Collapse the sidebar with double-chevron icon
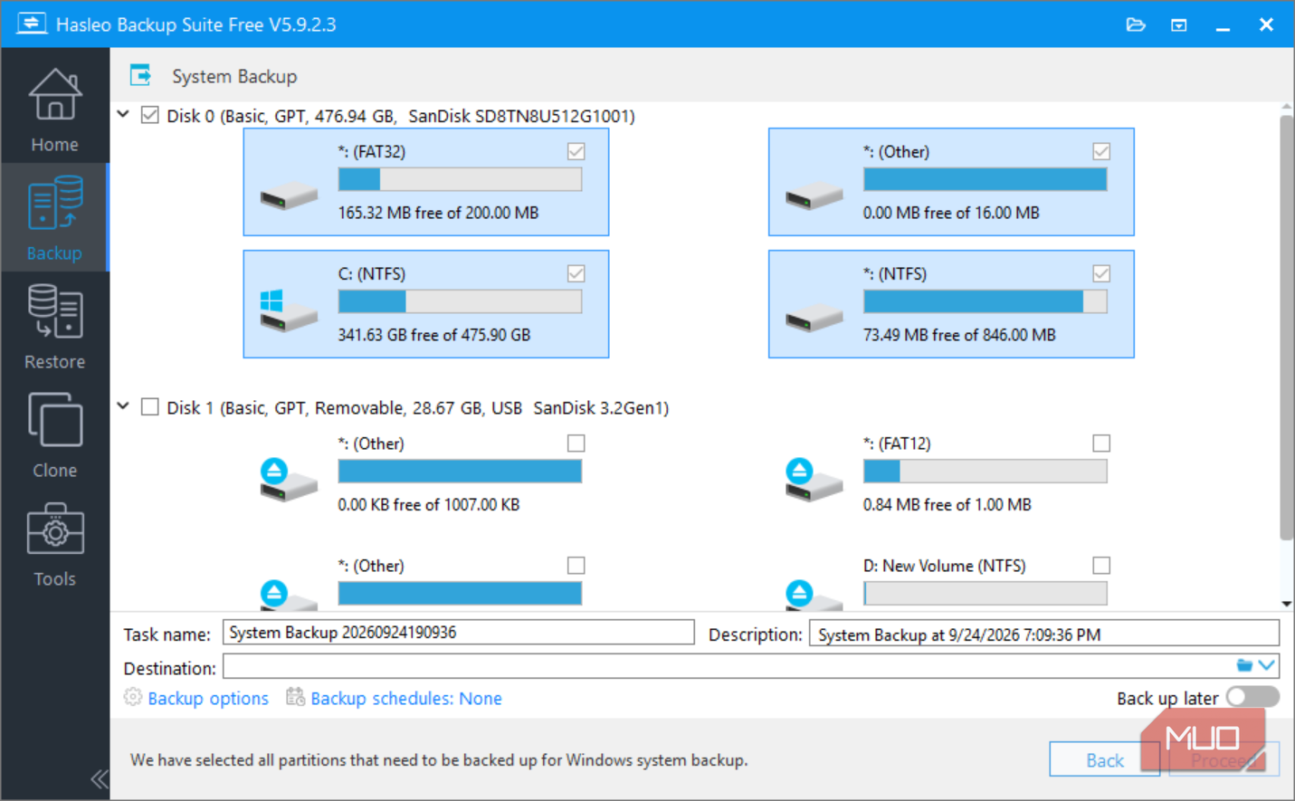 [x=99, y=779]
